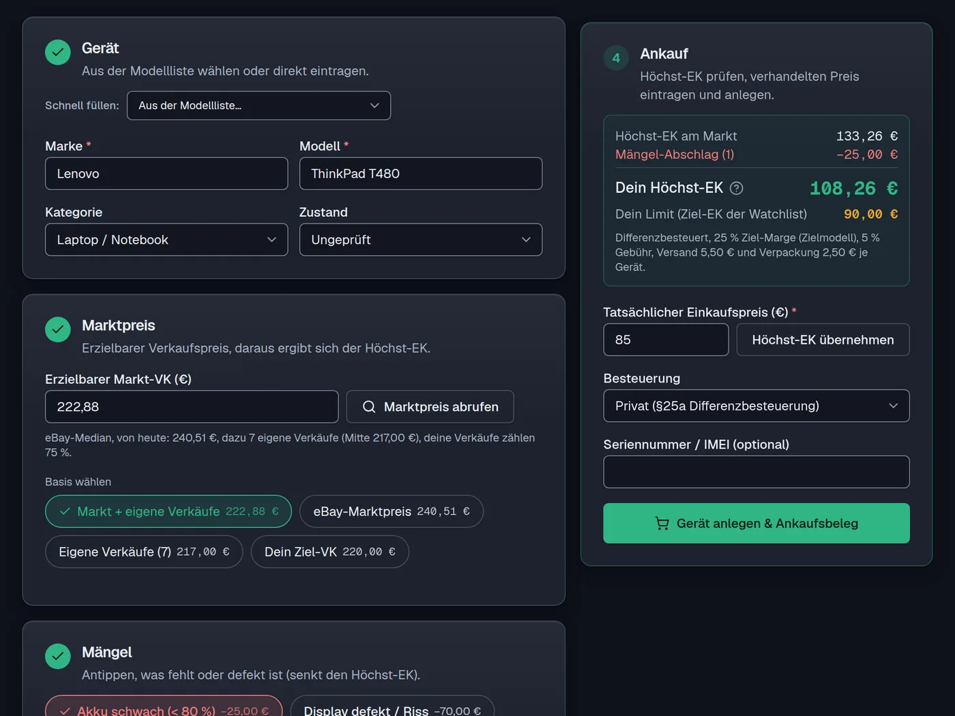Focus the Tatsächlicher Einkaufspreis field
This screenshot has height=716, width=955.
[x=666, y=340]
